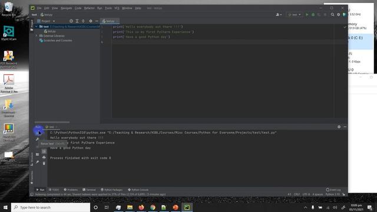
Task: Click Python interpreter in status bar
Action: pyautogui.click(x=332, y=194)
